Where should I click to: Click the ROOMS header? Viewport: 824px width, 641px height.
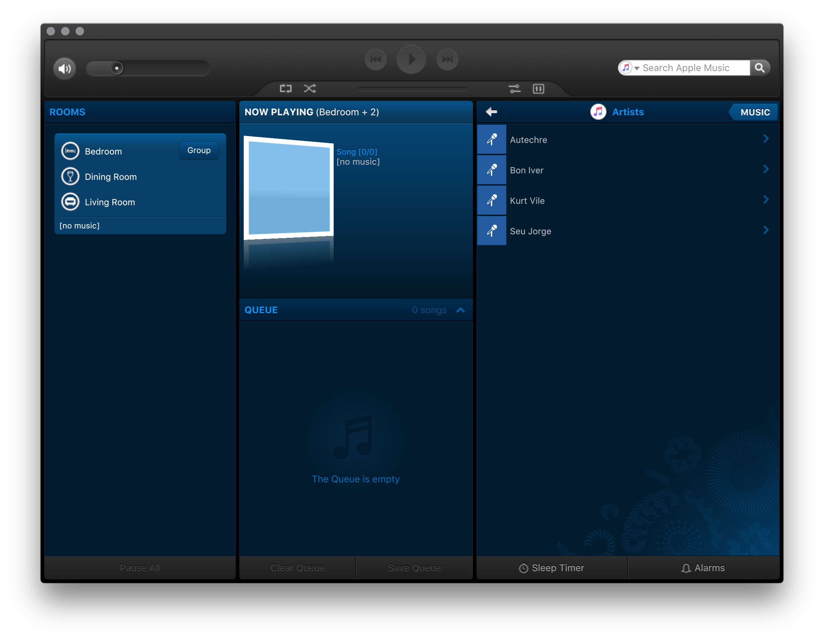(67, 112)
